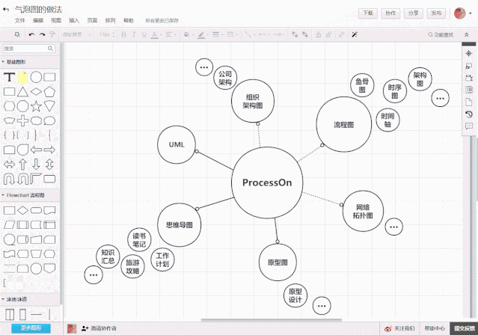Click the 分享 button
478x335 pixels.
coord(414,13)
